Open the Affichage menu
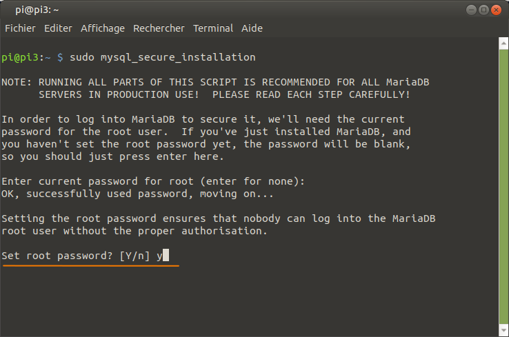Image resolution: width=509 pixels, height=337 pixels. (103, 28)
